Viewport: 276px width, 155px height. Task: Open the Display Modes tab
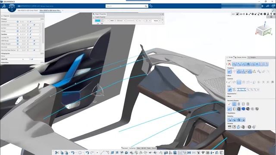click(x=241, y=57)
